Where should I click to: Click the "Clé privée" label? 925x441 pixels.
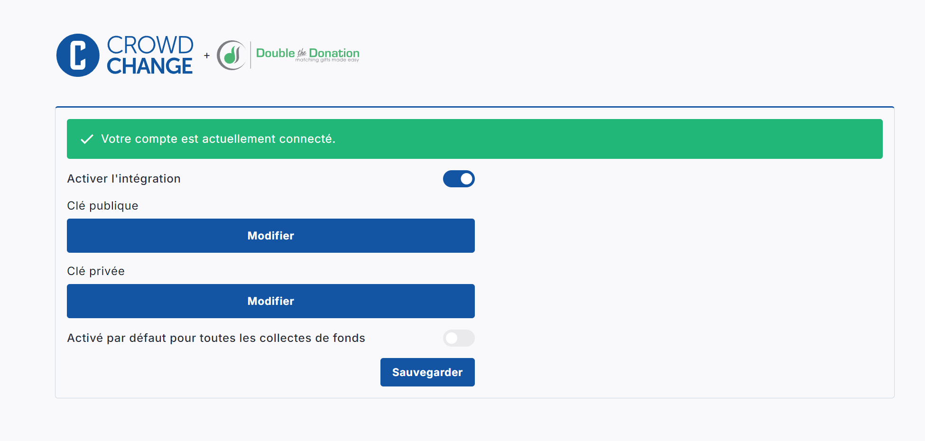point(96,271)
